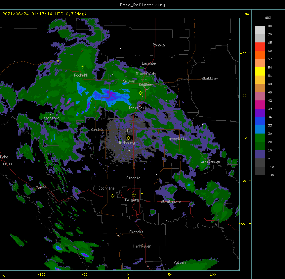Click the yellow V marker east of Calgary
285x279 pixels.
(142, 194)
